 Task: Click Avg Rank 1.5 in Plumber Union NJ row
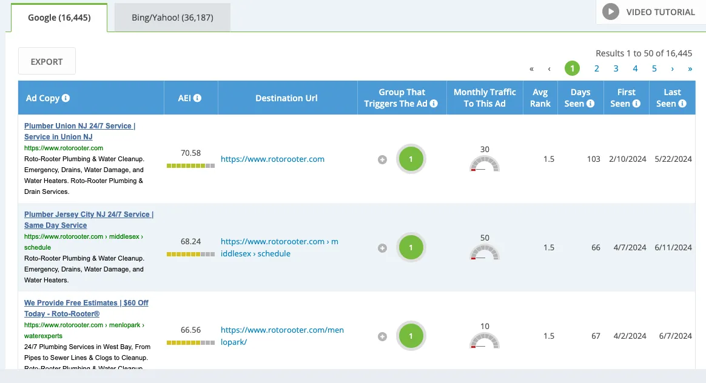549,159
